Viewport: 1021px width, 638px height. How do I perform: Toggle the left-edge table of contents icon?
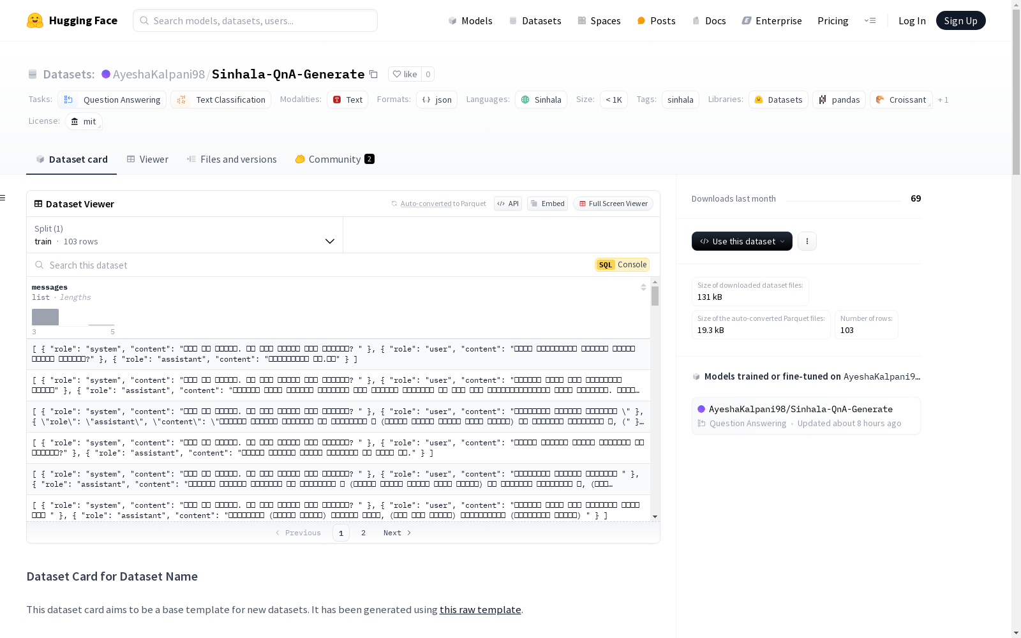click(3, 198)
